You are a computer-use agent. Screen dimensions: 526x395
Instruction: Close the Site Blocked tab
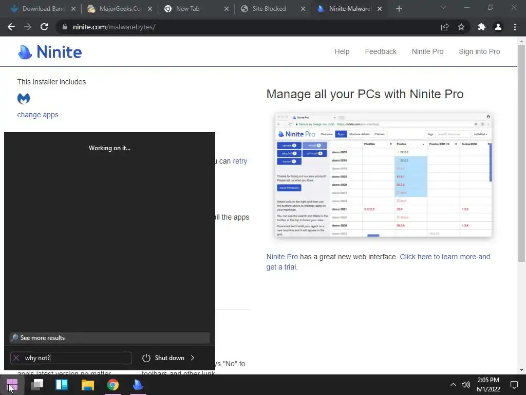point(303,9)
